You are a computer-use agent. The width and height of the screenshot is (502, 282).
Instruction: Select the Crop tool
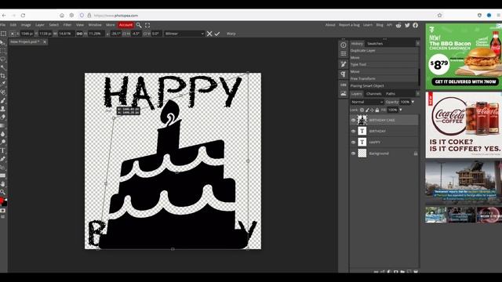coord(3,76)
